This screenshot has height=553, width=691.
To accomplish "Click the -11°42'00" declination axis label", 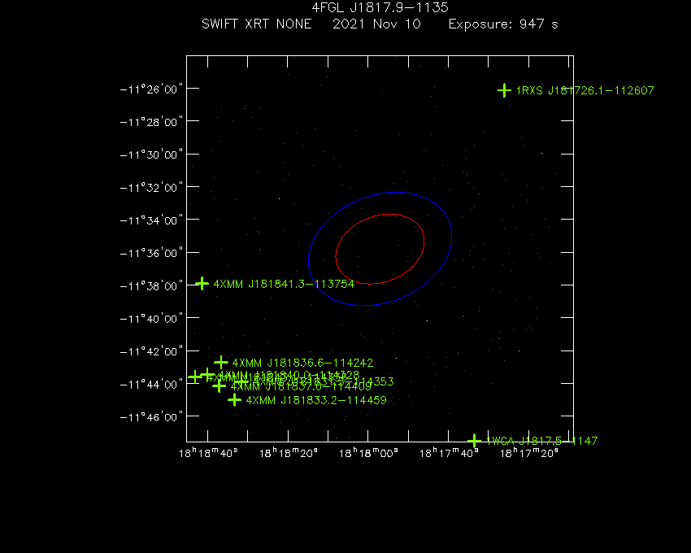I will [151, 351].
